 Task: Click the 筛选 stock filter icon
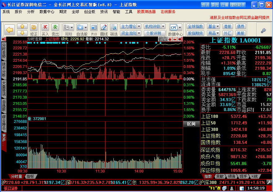pos(114,27)
